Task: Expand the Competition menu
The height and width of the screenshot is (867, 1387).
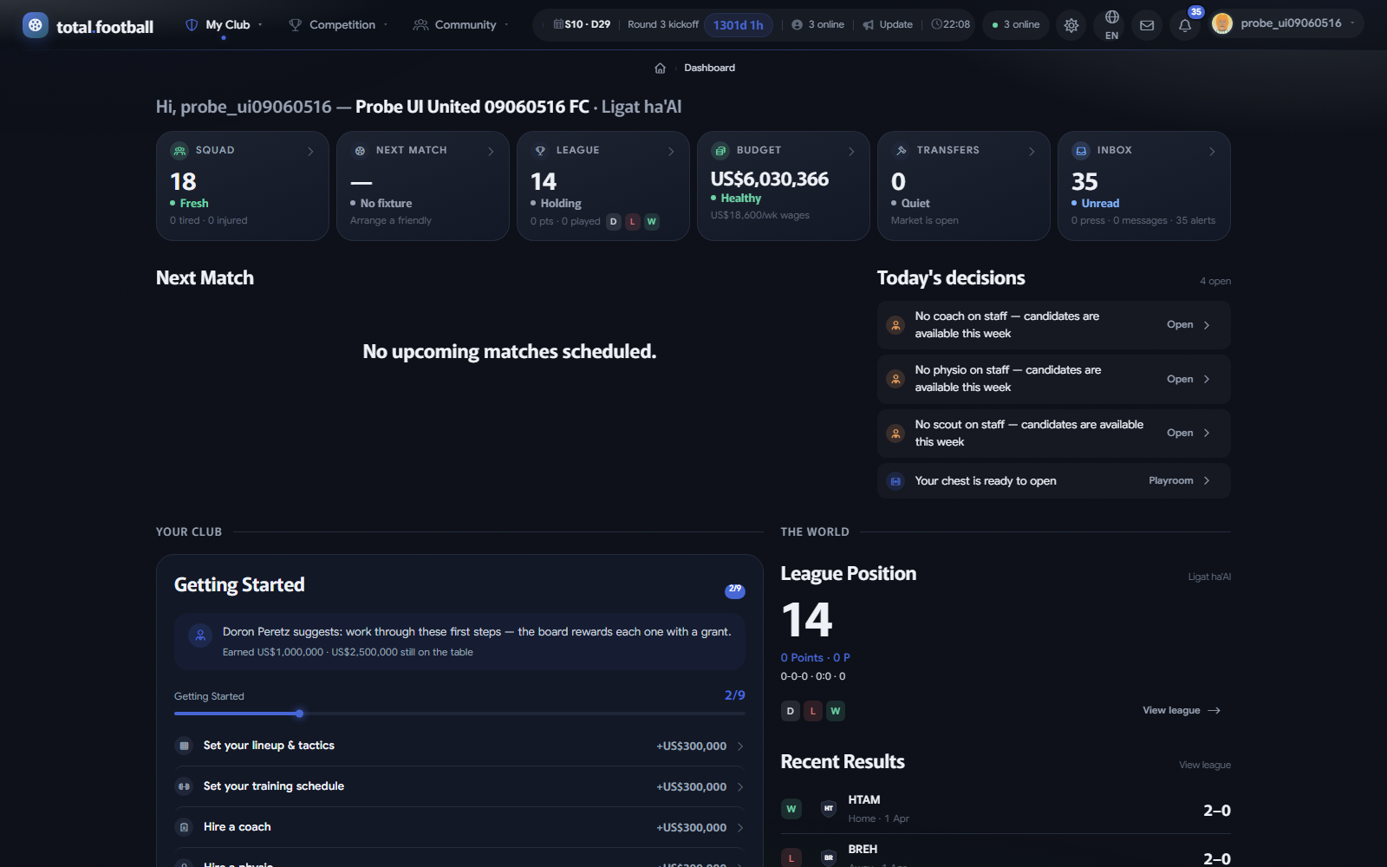Action: pos(338,25)
